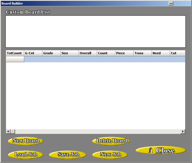Select the first row's TotCount cell

click(15, 59)
